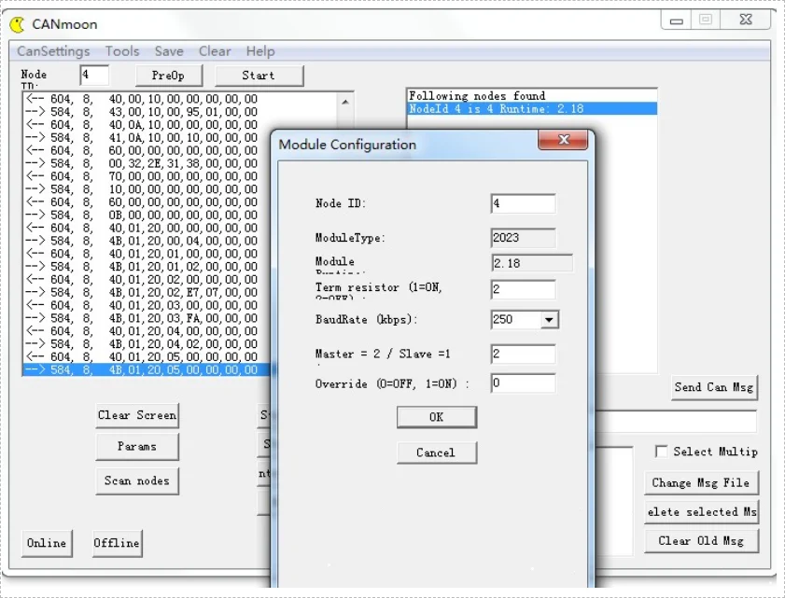Click the Term resistor input field
The width and height of the screenshot is (785, 598).
click(523, 290)
